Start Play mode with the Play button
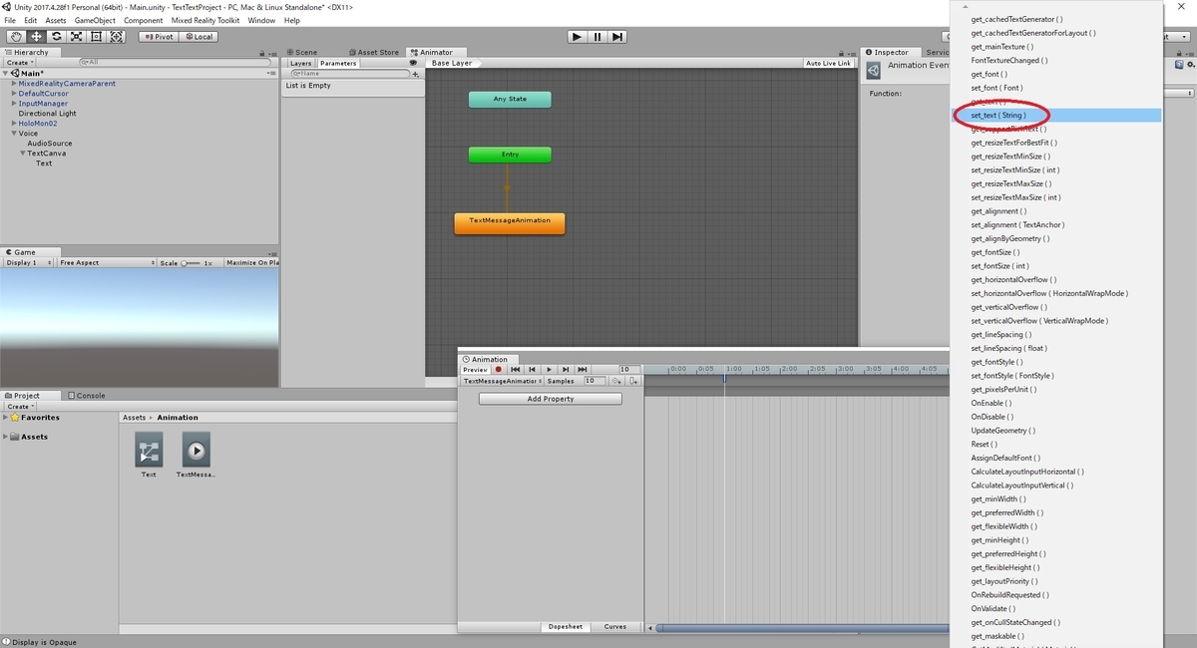This screenshot has width=1197, height=648. click(x=577, y=36)
